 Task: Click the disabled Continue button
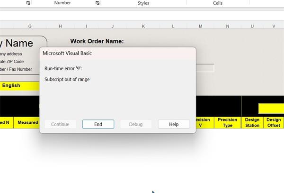click(60, 124)
